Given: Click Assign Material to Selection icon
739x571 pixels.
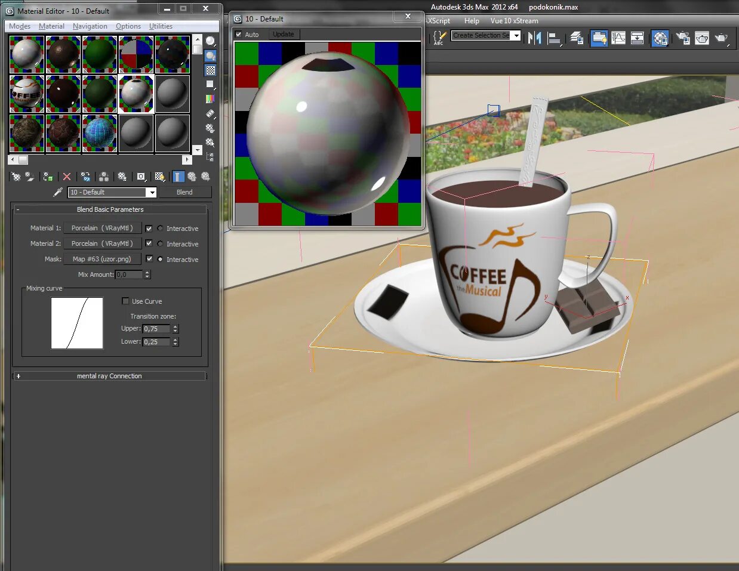Looking at the screenshot, I should 48,177.
